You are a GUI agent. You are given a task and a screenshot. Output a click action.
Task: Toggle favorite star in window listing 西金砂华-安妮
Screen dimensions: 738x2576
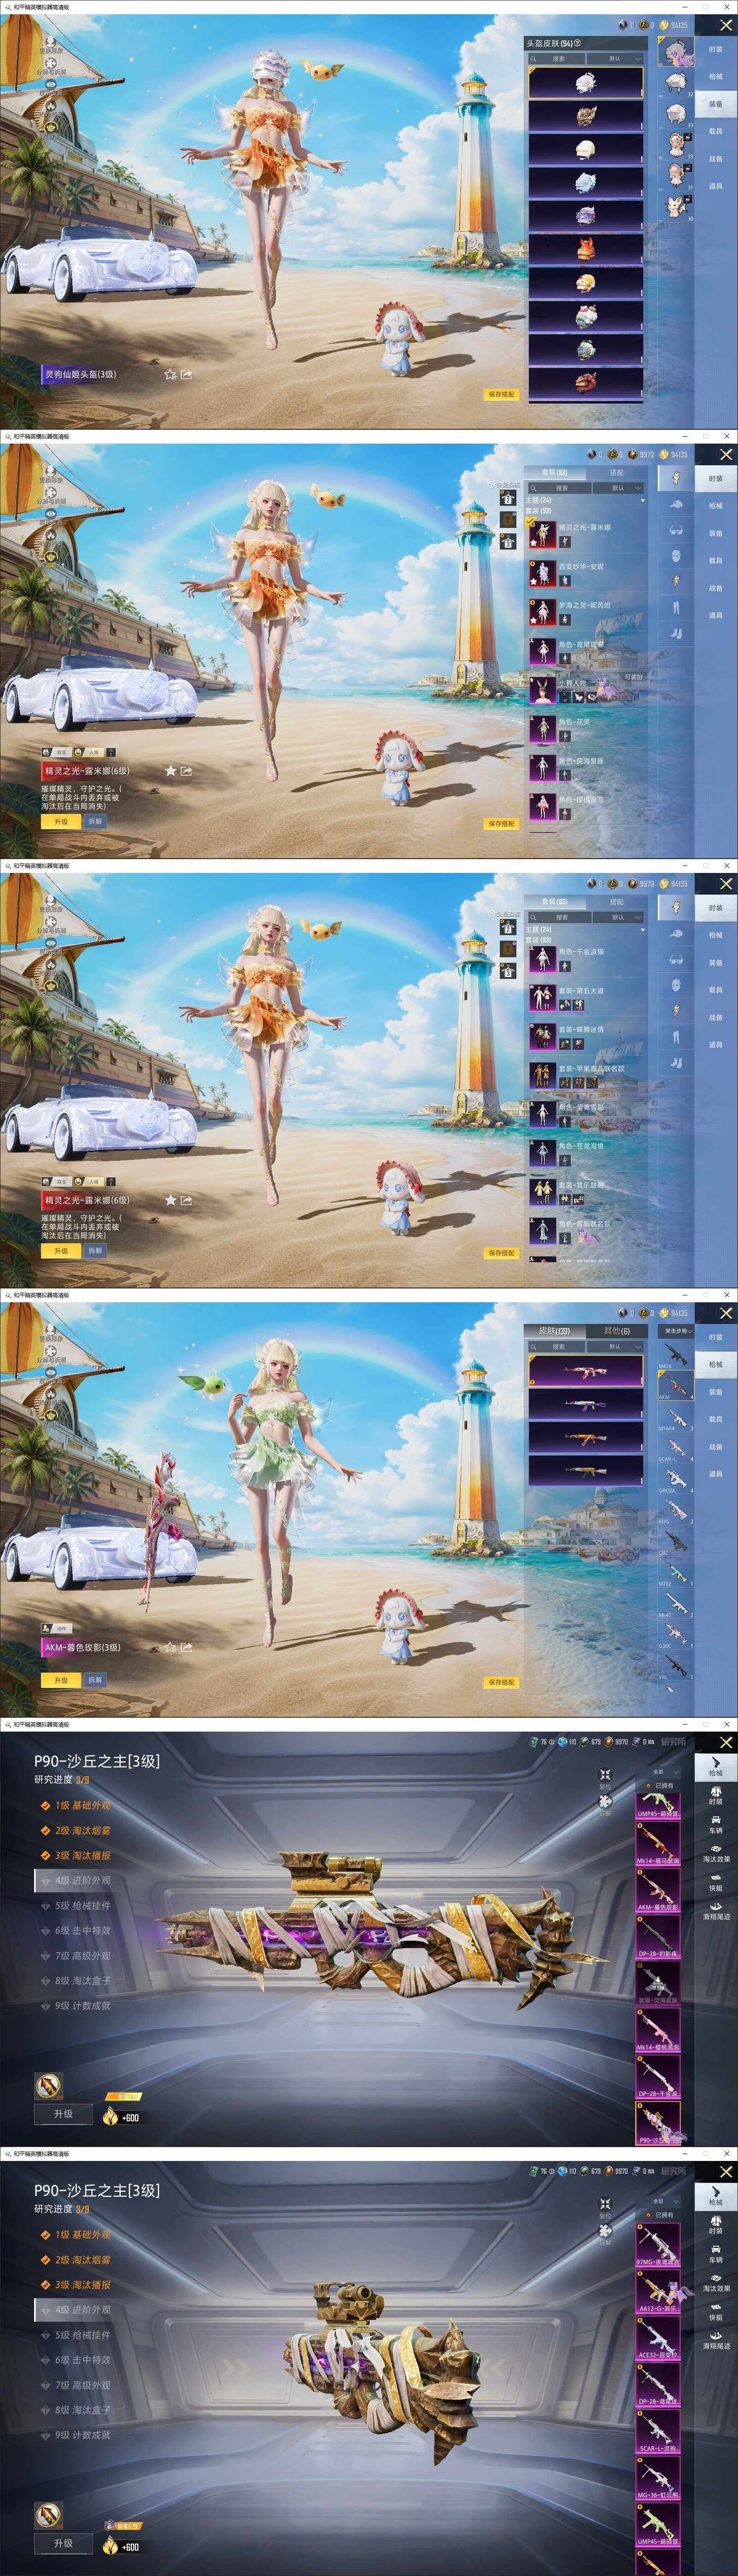point(170,771)
